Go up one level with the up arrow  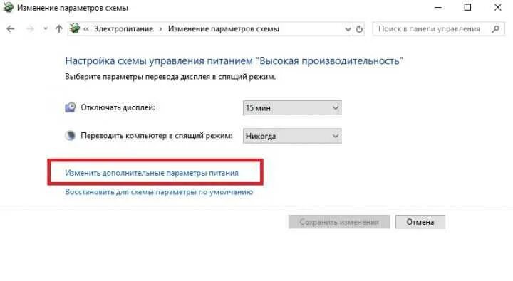[x=59, y=29]
